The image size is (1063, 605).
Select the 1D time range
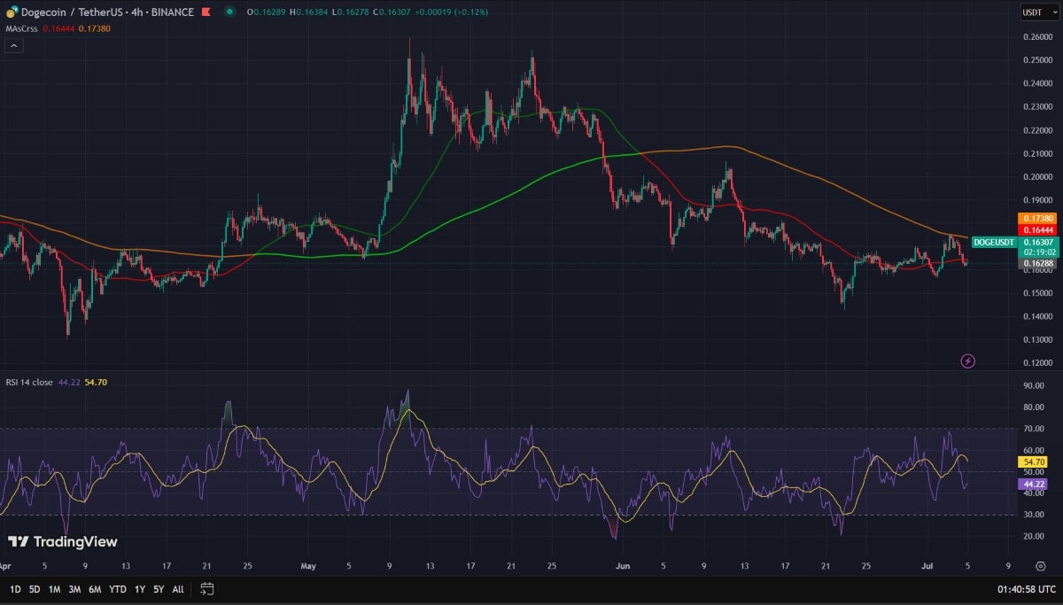(x=14, y=589)
